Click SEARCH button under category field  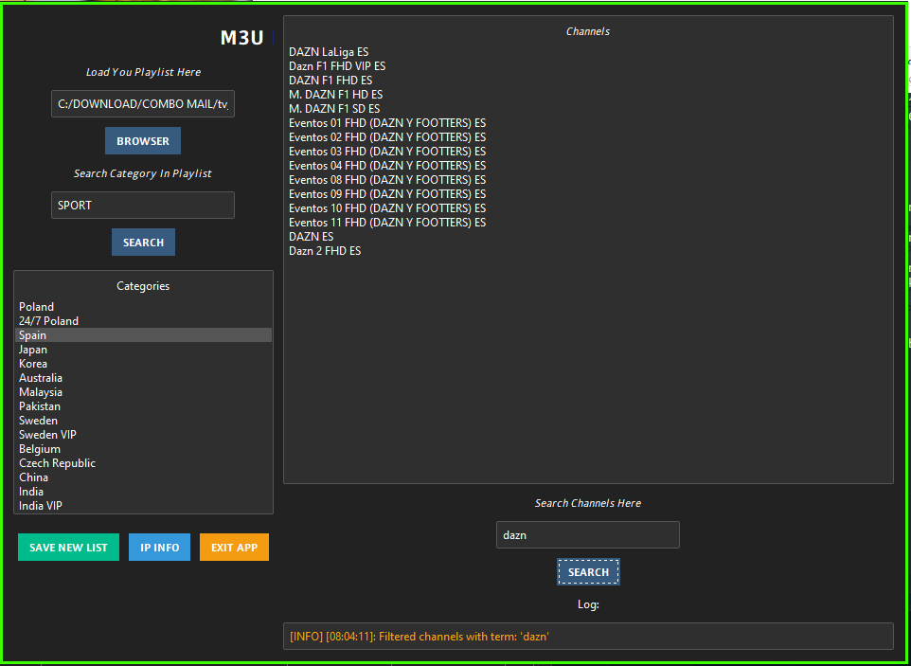click(x=144, y=242)
